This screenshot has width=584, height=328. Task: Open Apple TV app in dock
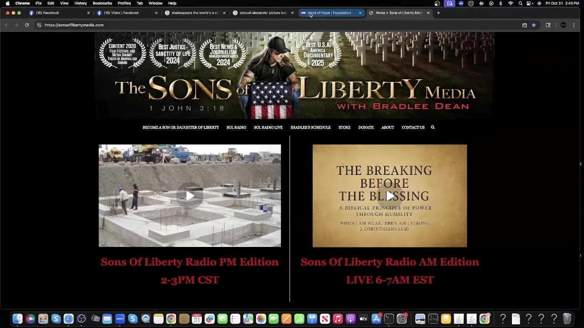click(363, 319)
